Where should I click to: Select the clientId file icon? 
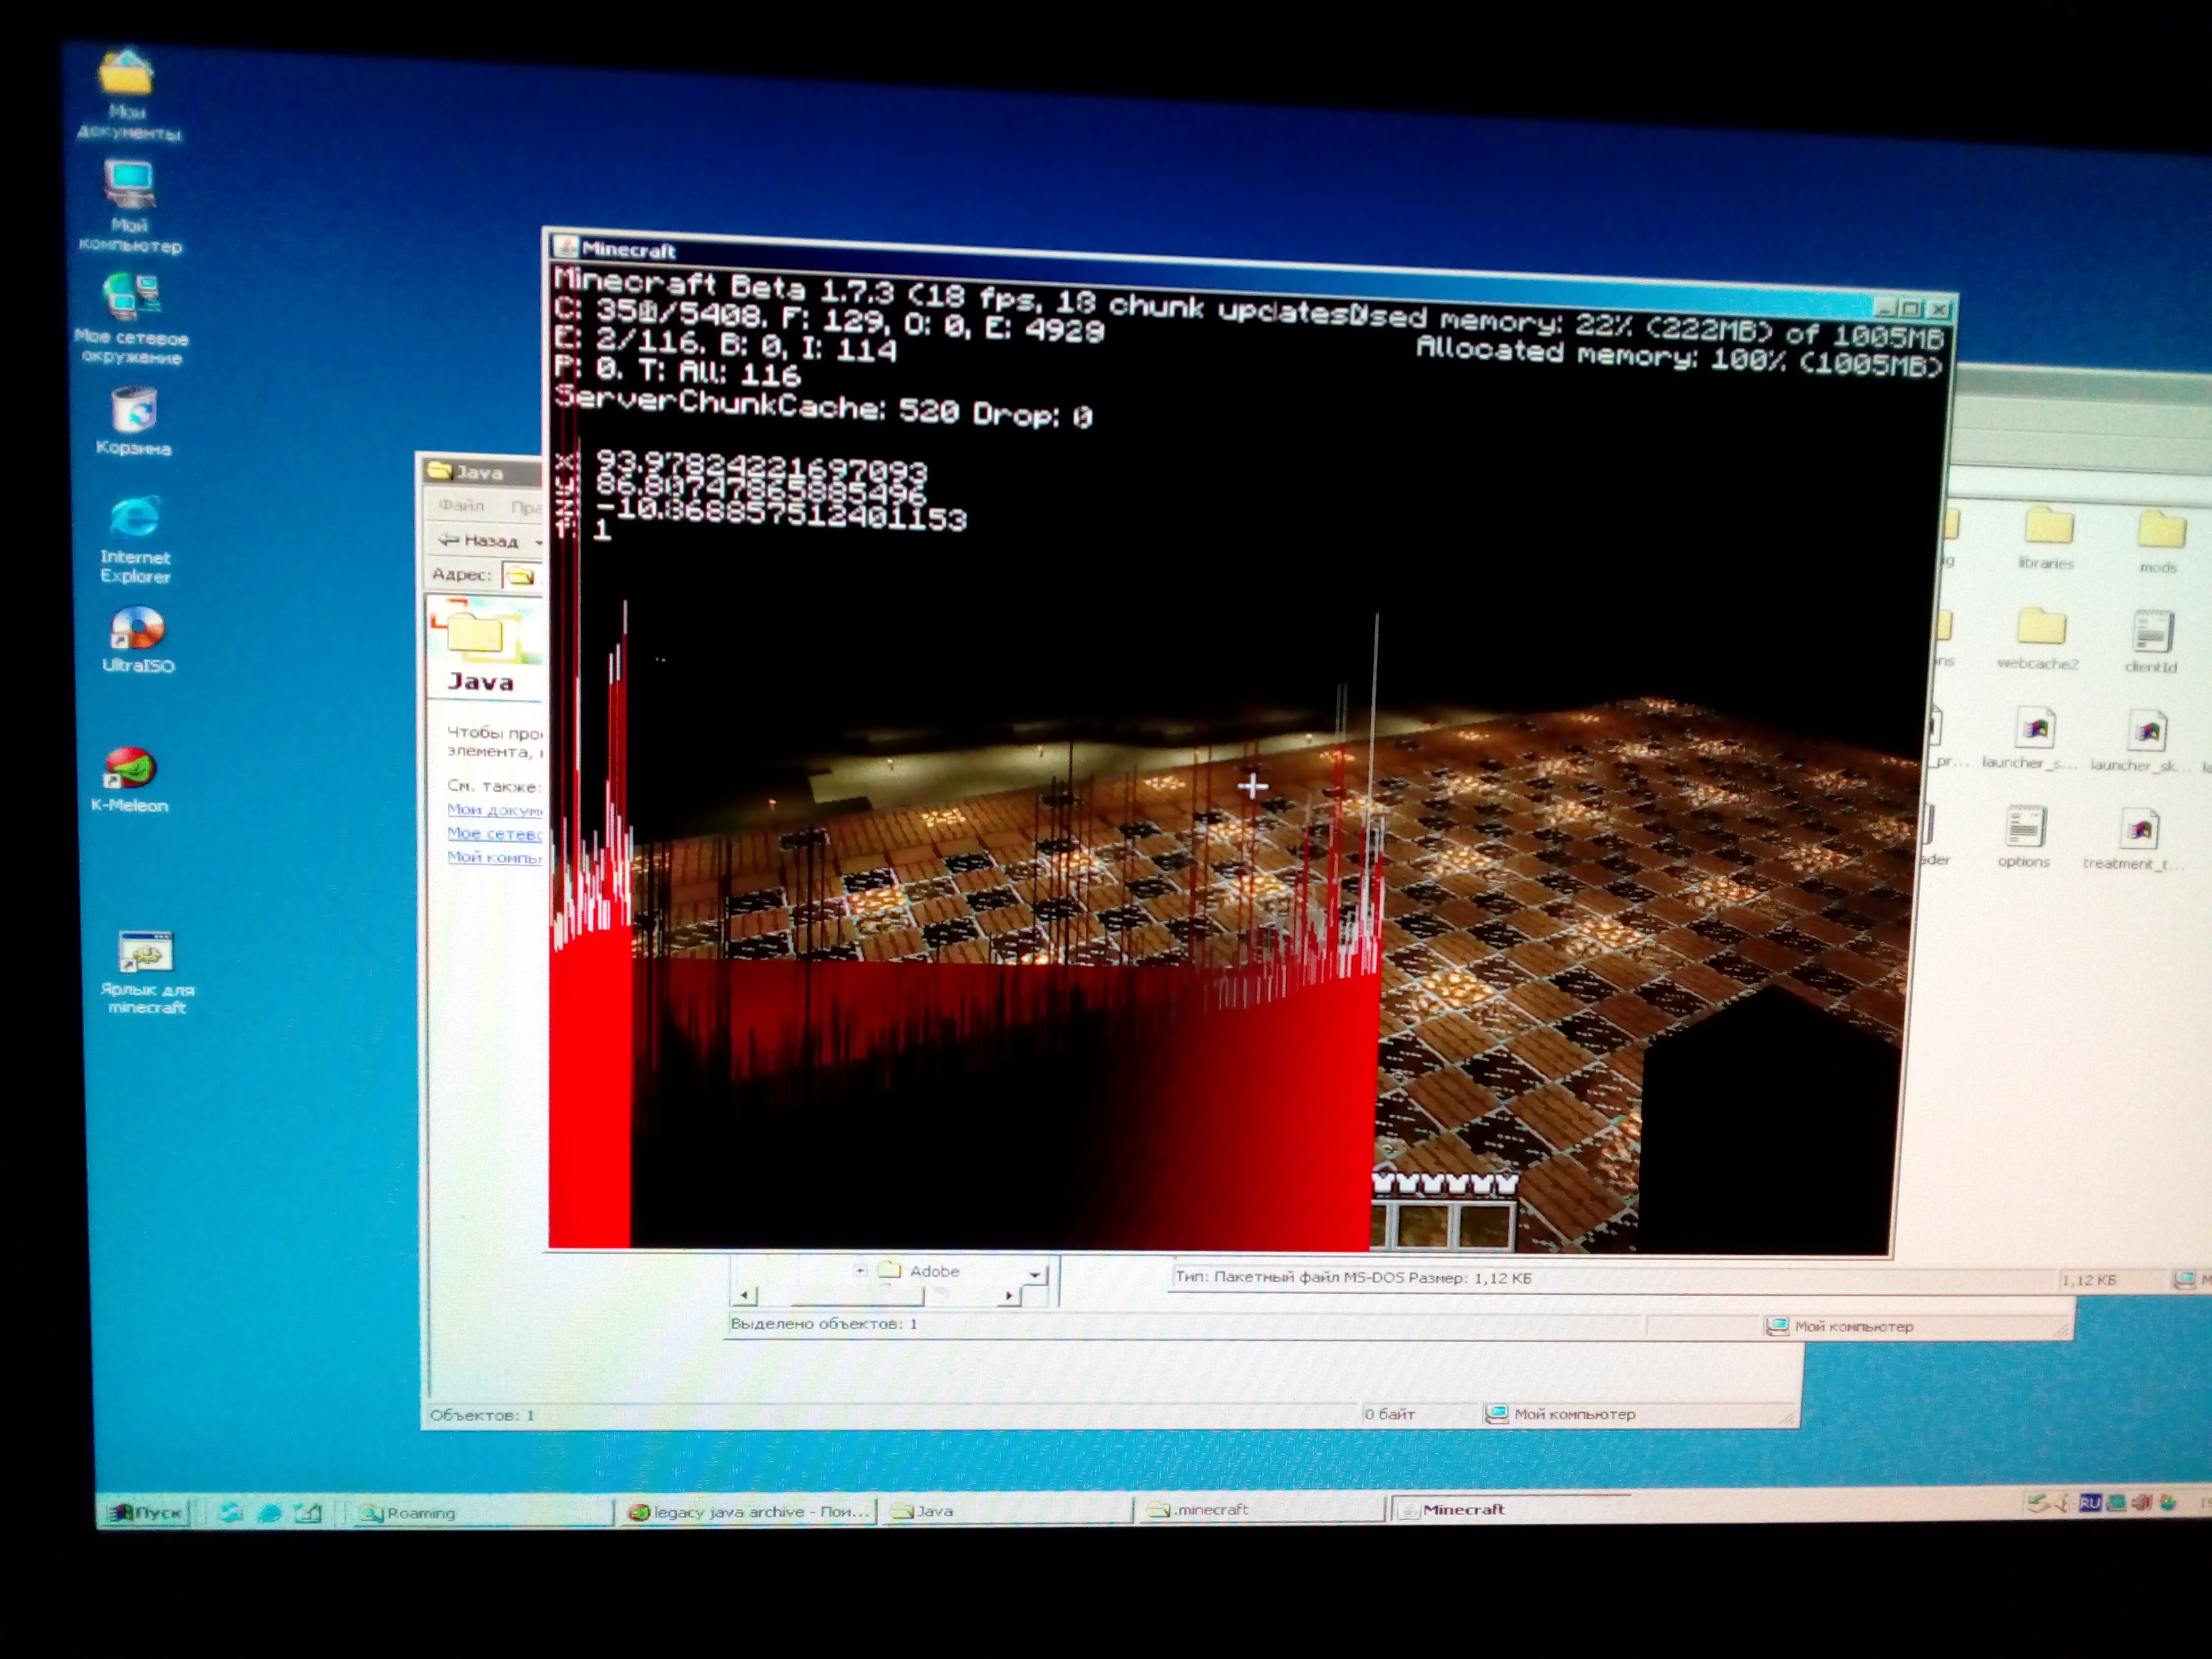(2151, 641)
